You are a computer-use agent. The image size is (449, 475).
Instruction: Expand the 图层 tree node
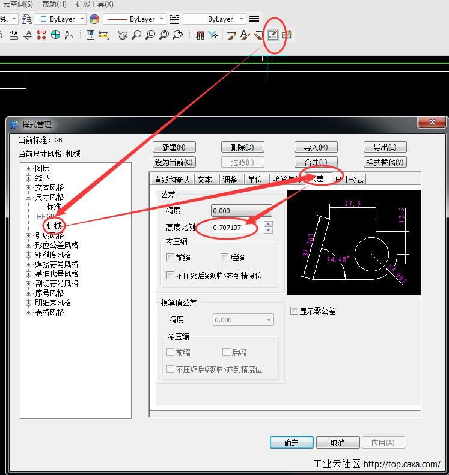coord(28,168)
